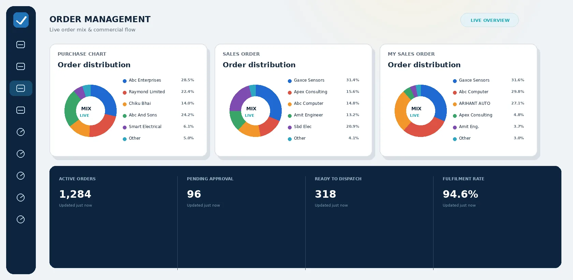Click Sbd Elec purple legend dot
This screenshot has height=280, width=573.
coord(290,127)
